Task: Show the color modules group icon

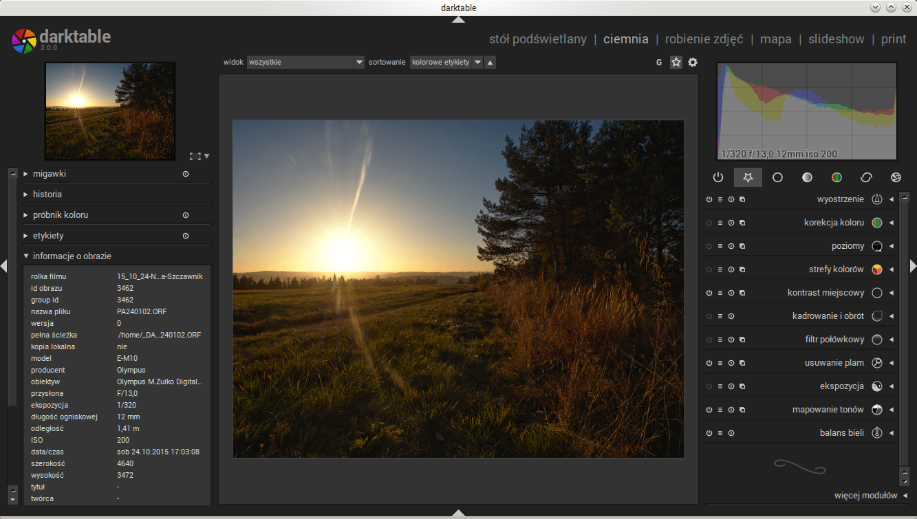Action: point(837,177)
